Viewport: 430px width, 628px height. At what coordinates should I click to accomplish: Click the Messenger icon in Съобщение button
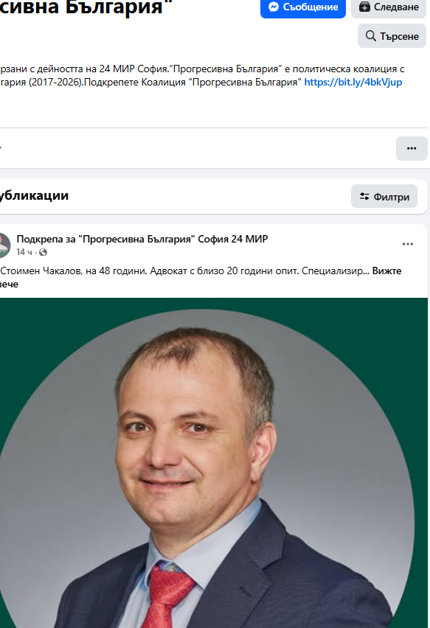point(274,7)
